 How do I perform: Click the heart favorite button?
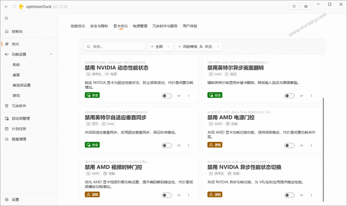[294, 6]
